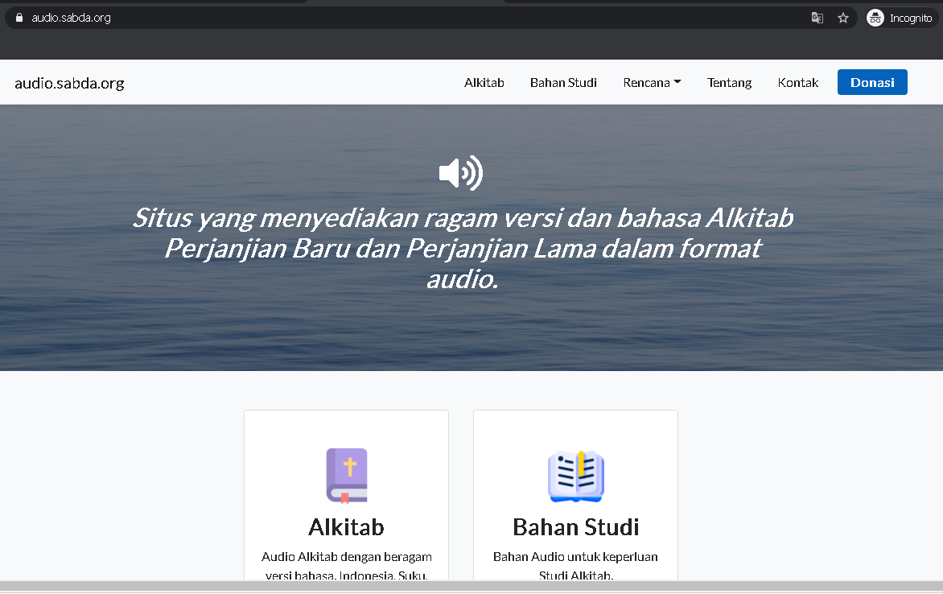
Task: Open the Alkitab card heading
Action: (x=347, y=527)
